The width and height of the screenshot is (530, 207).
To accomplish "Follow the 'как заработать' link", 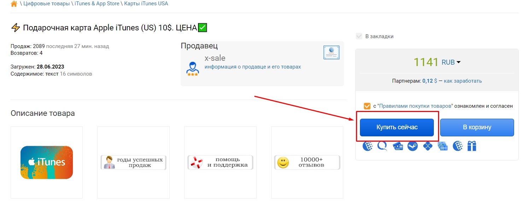I will click(463, 81).
